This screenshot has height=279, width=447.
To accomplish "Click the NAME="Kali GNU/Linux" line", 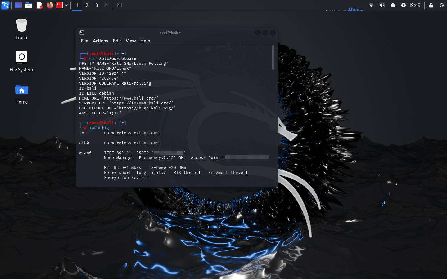I will (105, 69).
